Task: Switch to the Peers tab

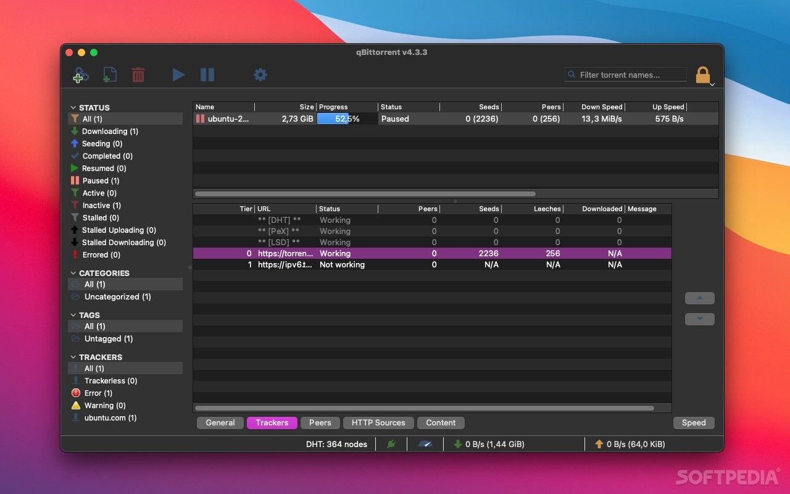Action: (320, 423)
